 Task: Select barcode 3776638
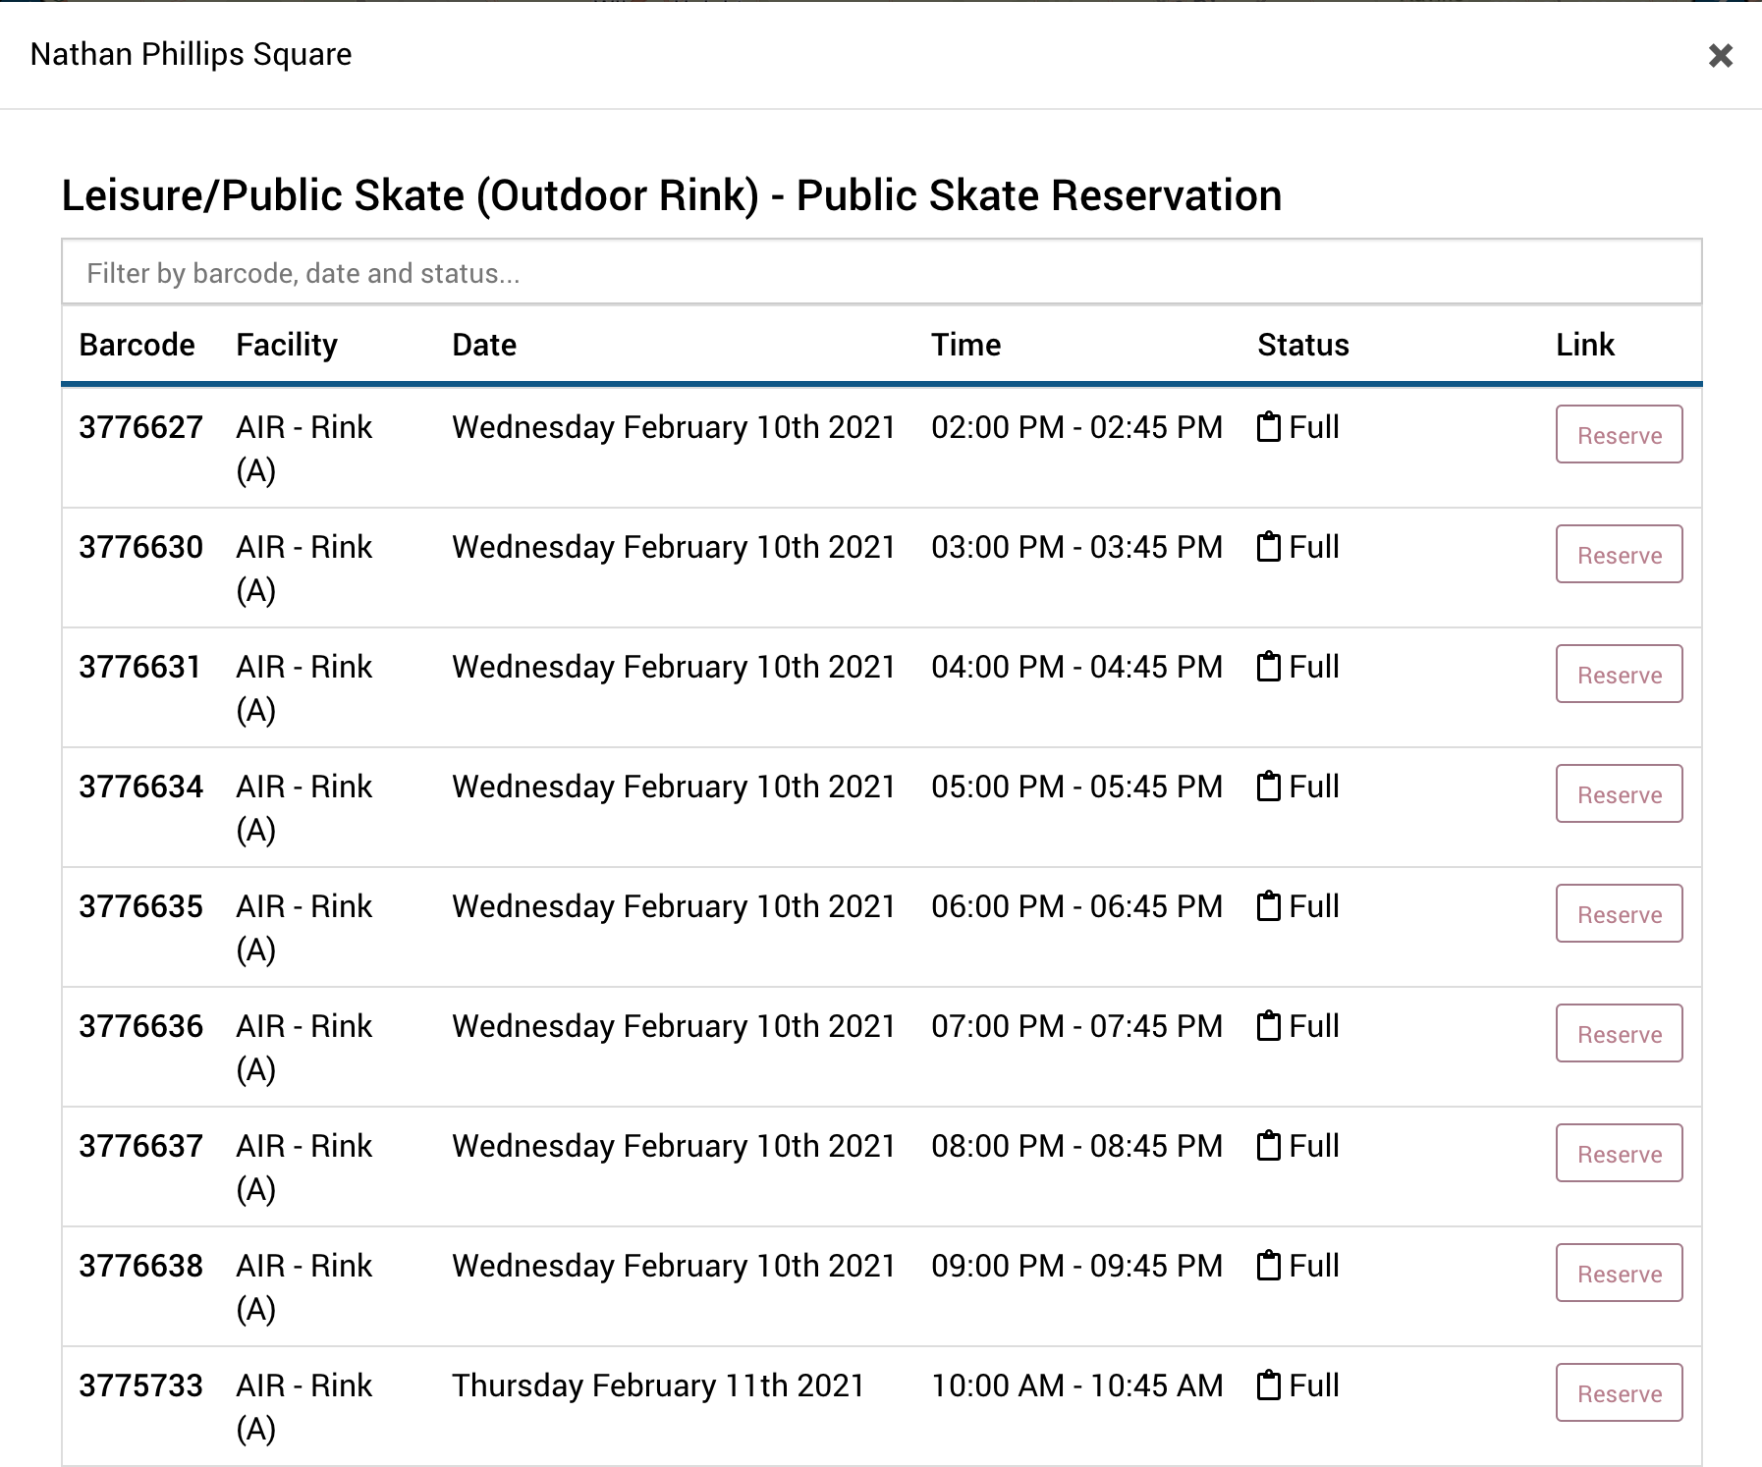(140, 1266)
